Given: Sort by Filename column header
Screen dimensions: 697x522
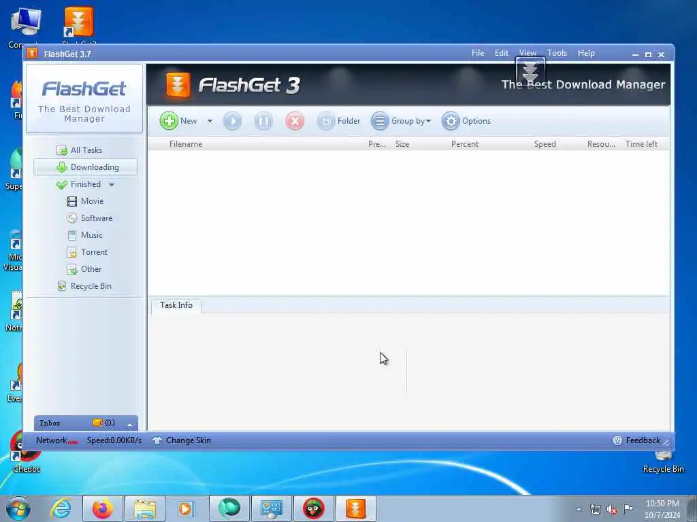Looking at the screenshot, I should click(185, 144).
